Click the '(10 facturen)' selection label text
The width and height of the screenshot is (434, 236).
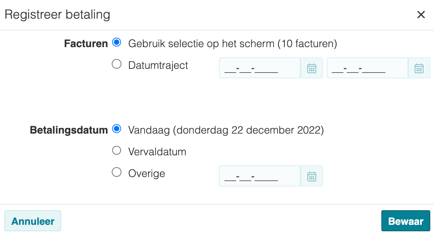click(x=307, y=44)
